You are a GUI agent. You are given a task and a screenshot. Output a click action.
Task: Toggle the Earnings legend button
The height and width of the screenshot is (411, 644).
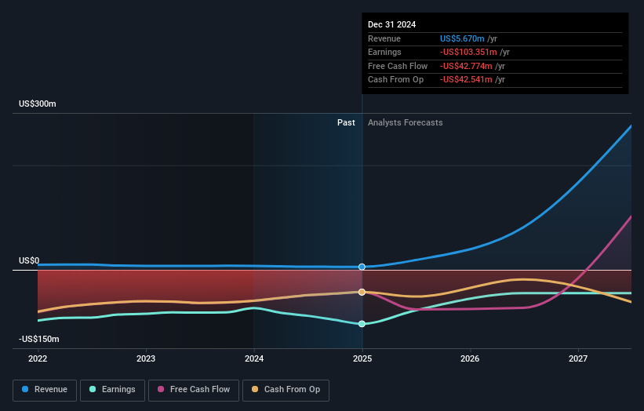(112, 390)
